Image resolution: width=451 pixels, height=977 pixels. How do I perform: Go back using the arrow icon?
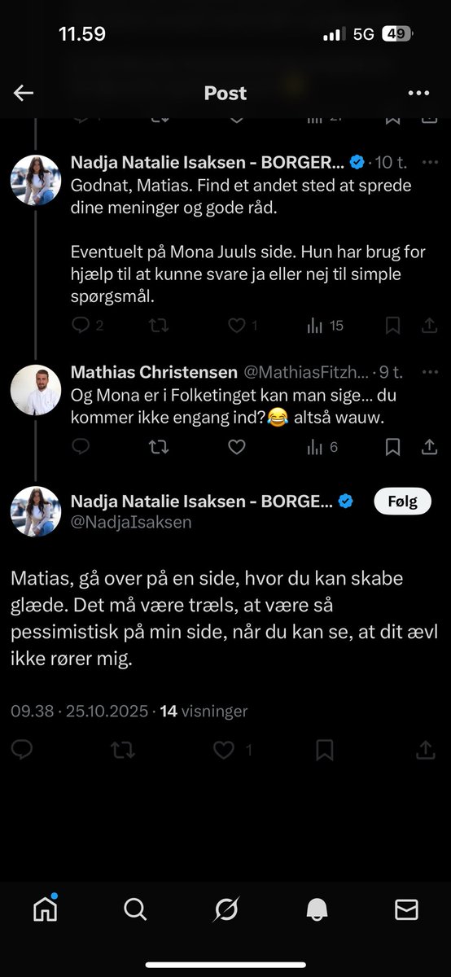(24, 93)
